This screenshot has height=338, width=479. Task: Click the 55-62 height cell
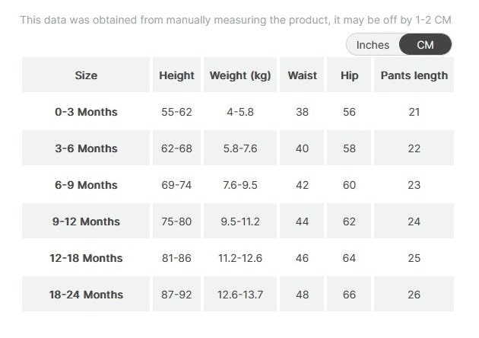(x=176, y=112)
